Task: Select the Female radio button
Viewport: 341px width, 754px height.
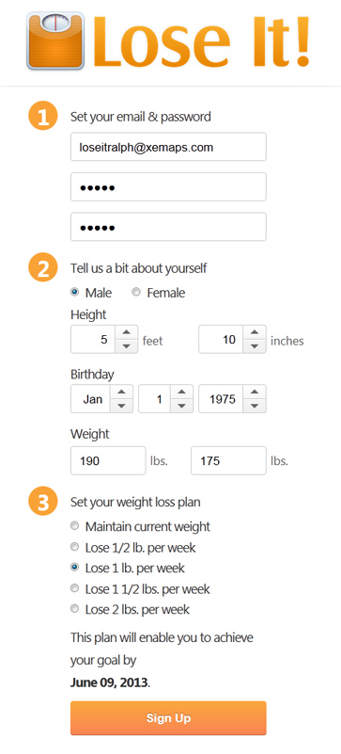Action: coord(136,292)
